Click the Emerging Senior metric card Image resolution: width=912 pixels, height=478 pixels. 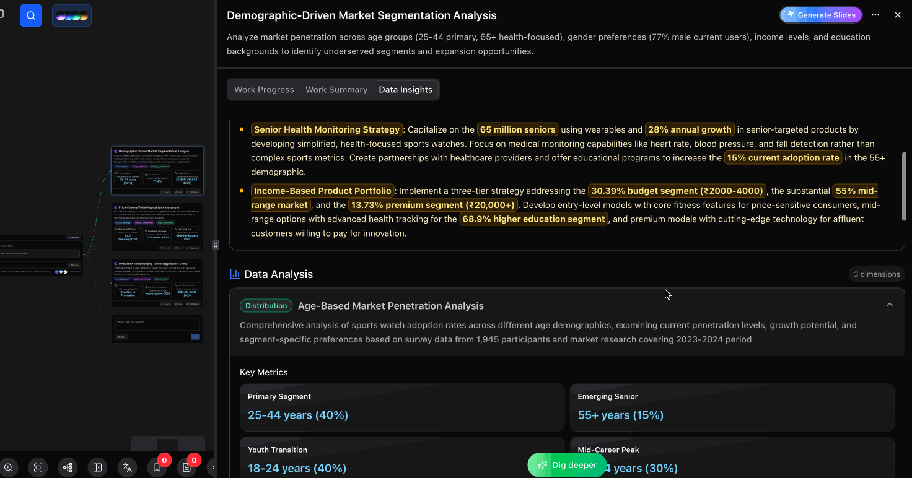click(x=732, y=407)
